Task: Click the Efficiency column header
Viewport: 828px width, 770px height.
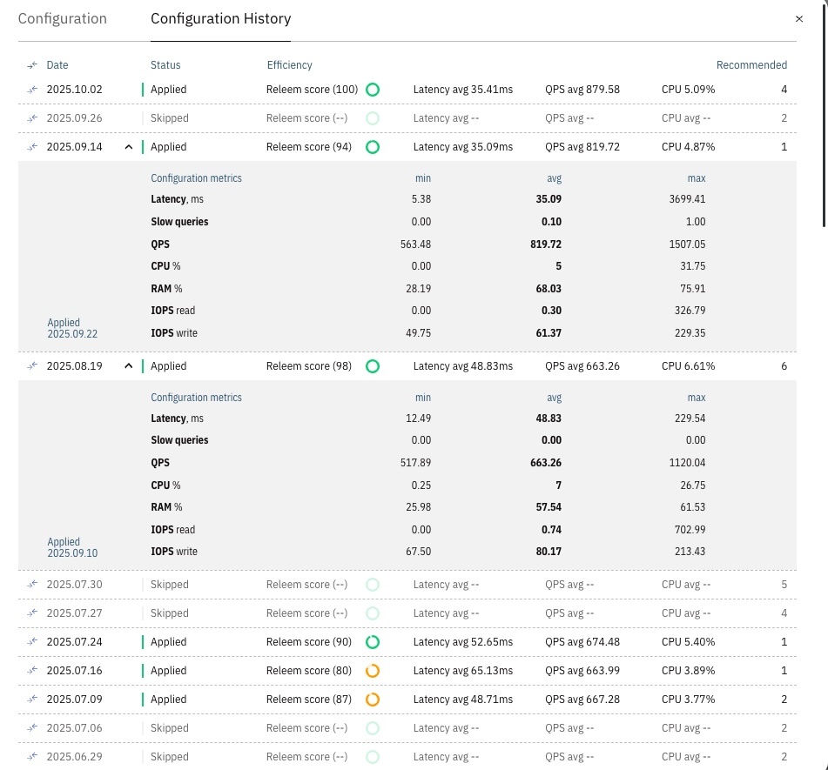Action: tap(289, 65)
